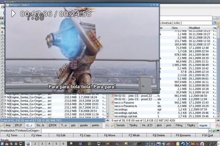Click F3 View button
The width and height of the screenshot is (220, 146).
(36, 135)
